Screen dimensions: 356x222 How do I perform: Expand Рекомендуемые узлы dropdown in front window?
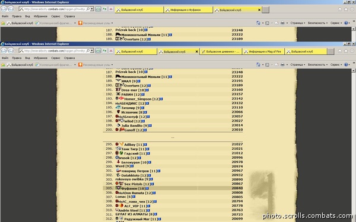pyautogui.click(x=112, y=65)
